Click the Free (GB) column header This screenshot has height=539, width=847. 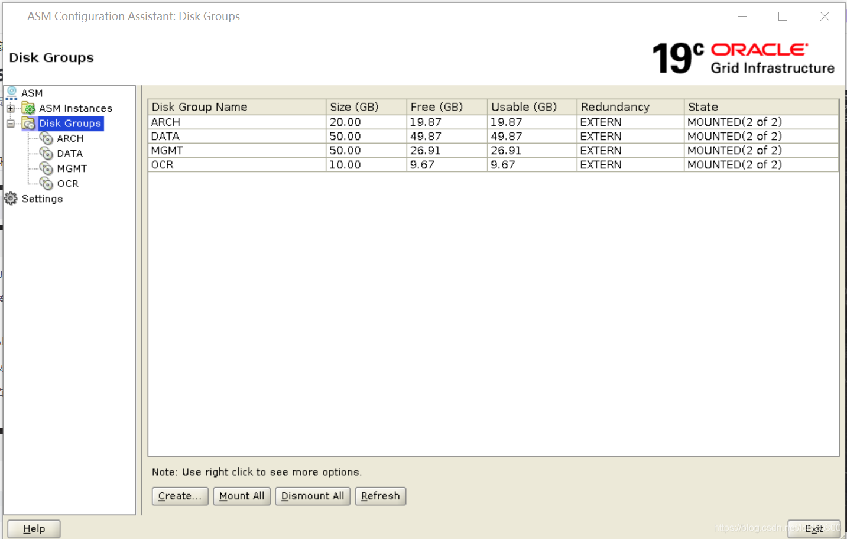pos(447,107)
